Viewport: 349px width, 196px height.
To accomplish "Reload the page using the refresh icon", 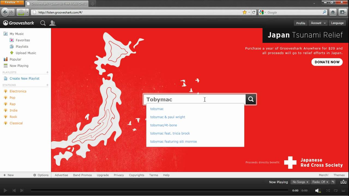I will click(x=254, y=12).
